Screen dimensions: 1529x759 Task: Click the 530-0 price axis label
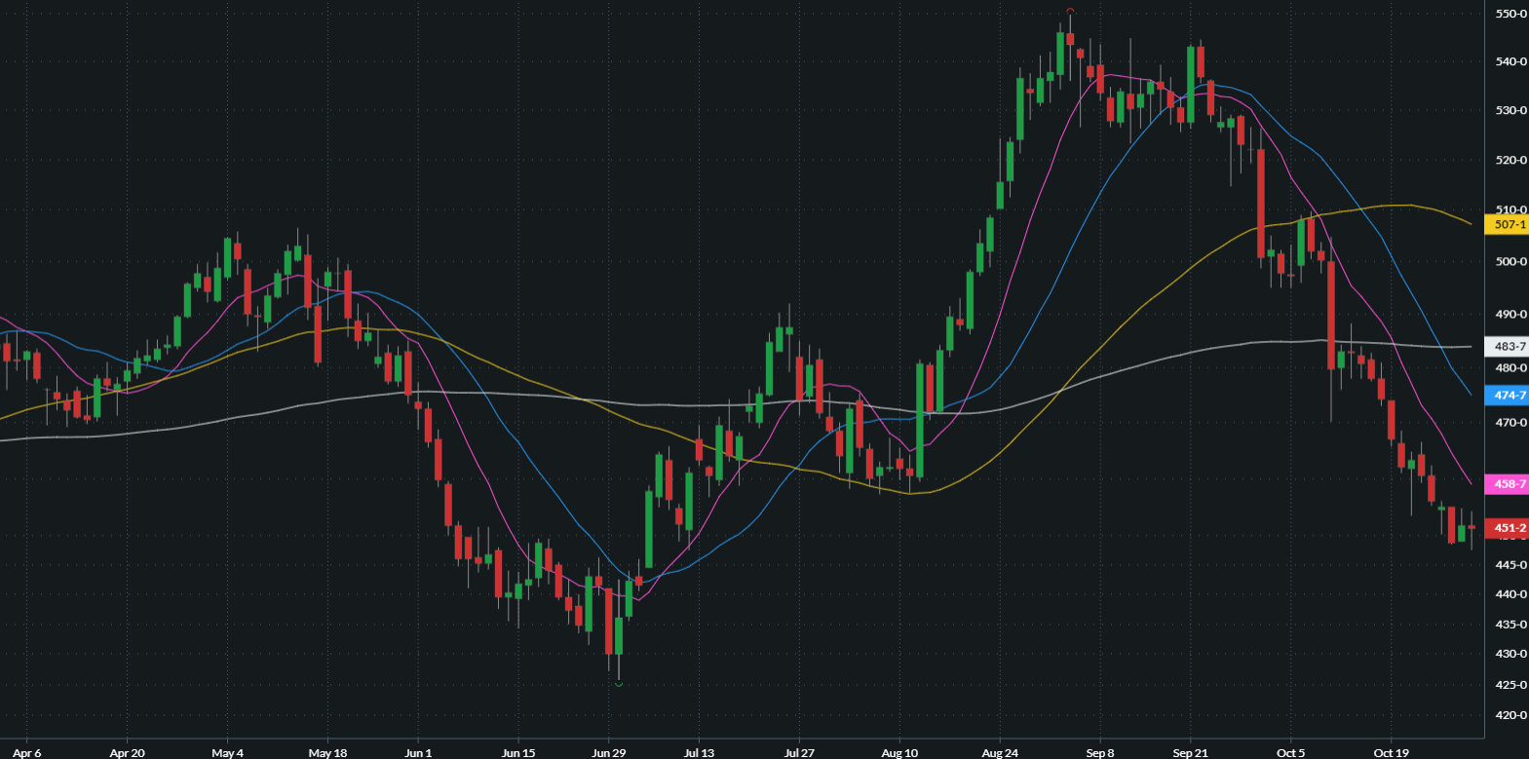1510,110
